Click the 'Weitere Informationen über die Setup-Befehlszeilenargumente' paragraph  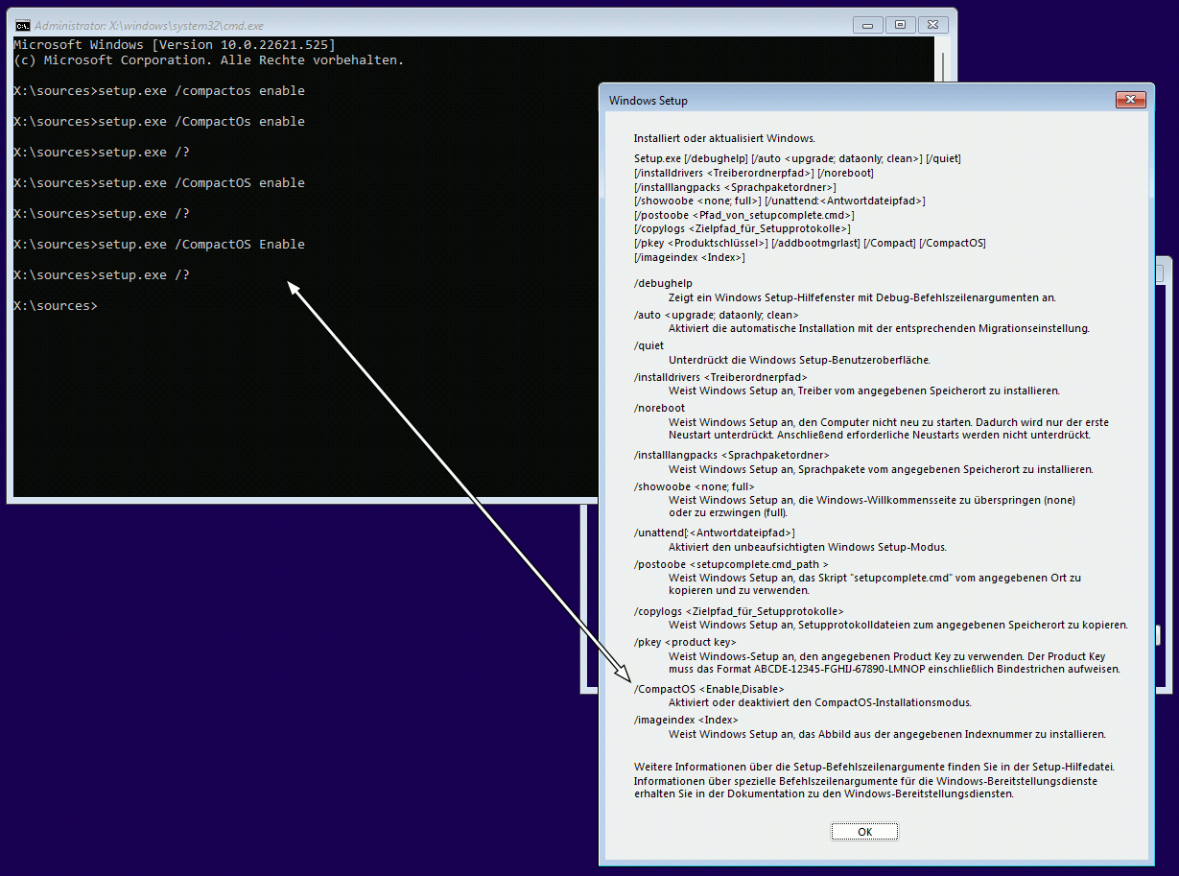coord(874,780)
